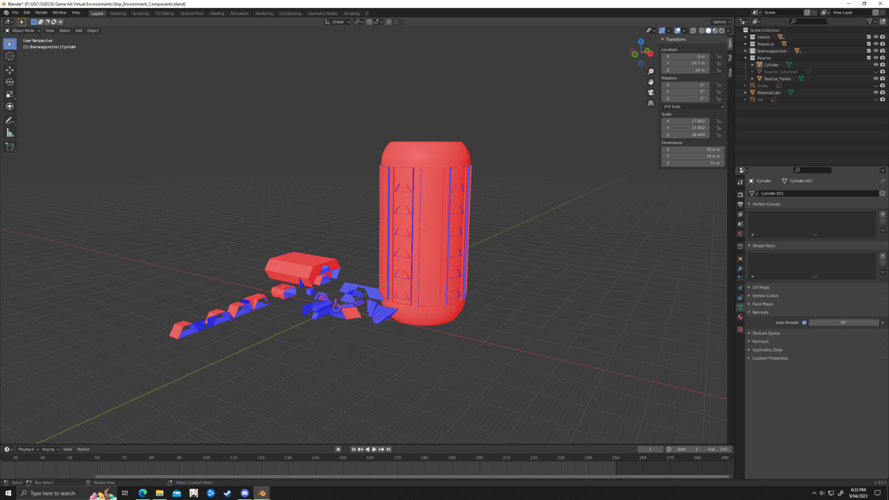Switch to material preview shading
This screenshot has height=500, width=889.
pos(715,31)
